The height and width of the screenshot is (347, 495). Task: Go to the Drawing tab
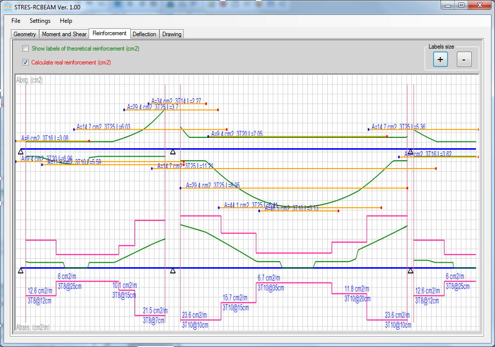(172, 34)
